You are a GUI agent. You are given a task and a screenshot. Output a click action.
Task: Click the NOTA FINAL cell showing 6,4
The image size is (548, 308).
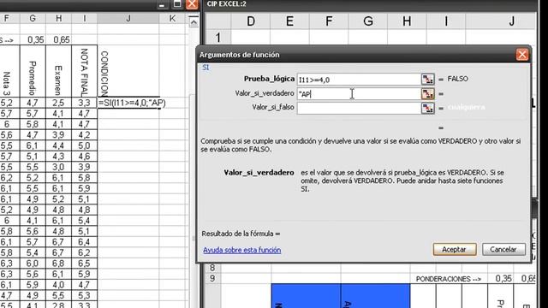tap(85, 241)
